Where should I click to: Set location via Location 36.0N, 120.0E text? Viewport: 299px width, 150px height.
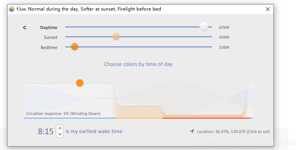coord(233,132)
